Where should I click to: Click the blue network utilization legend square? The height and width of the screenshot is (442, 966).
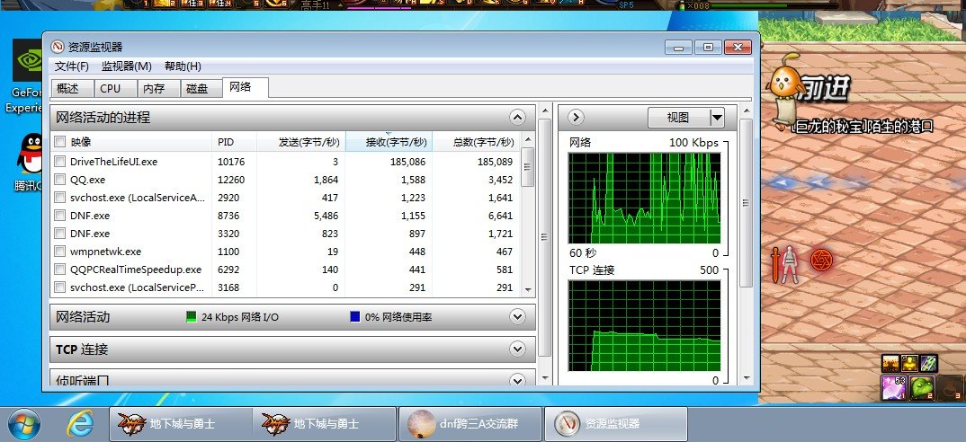click(355, 317)
